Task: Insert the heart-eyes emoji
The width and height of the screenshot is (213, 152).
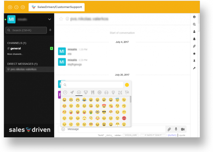Action: (x=104, y=106)
